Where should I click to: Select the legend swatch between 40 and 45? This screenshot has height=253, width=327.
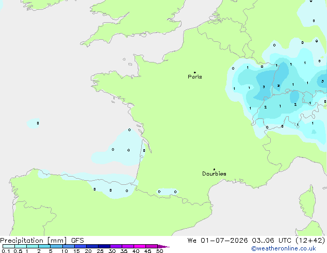click(140, 246)
